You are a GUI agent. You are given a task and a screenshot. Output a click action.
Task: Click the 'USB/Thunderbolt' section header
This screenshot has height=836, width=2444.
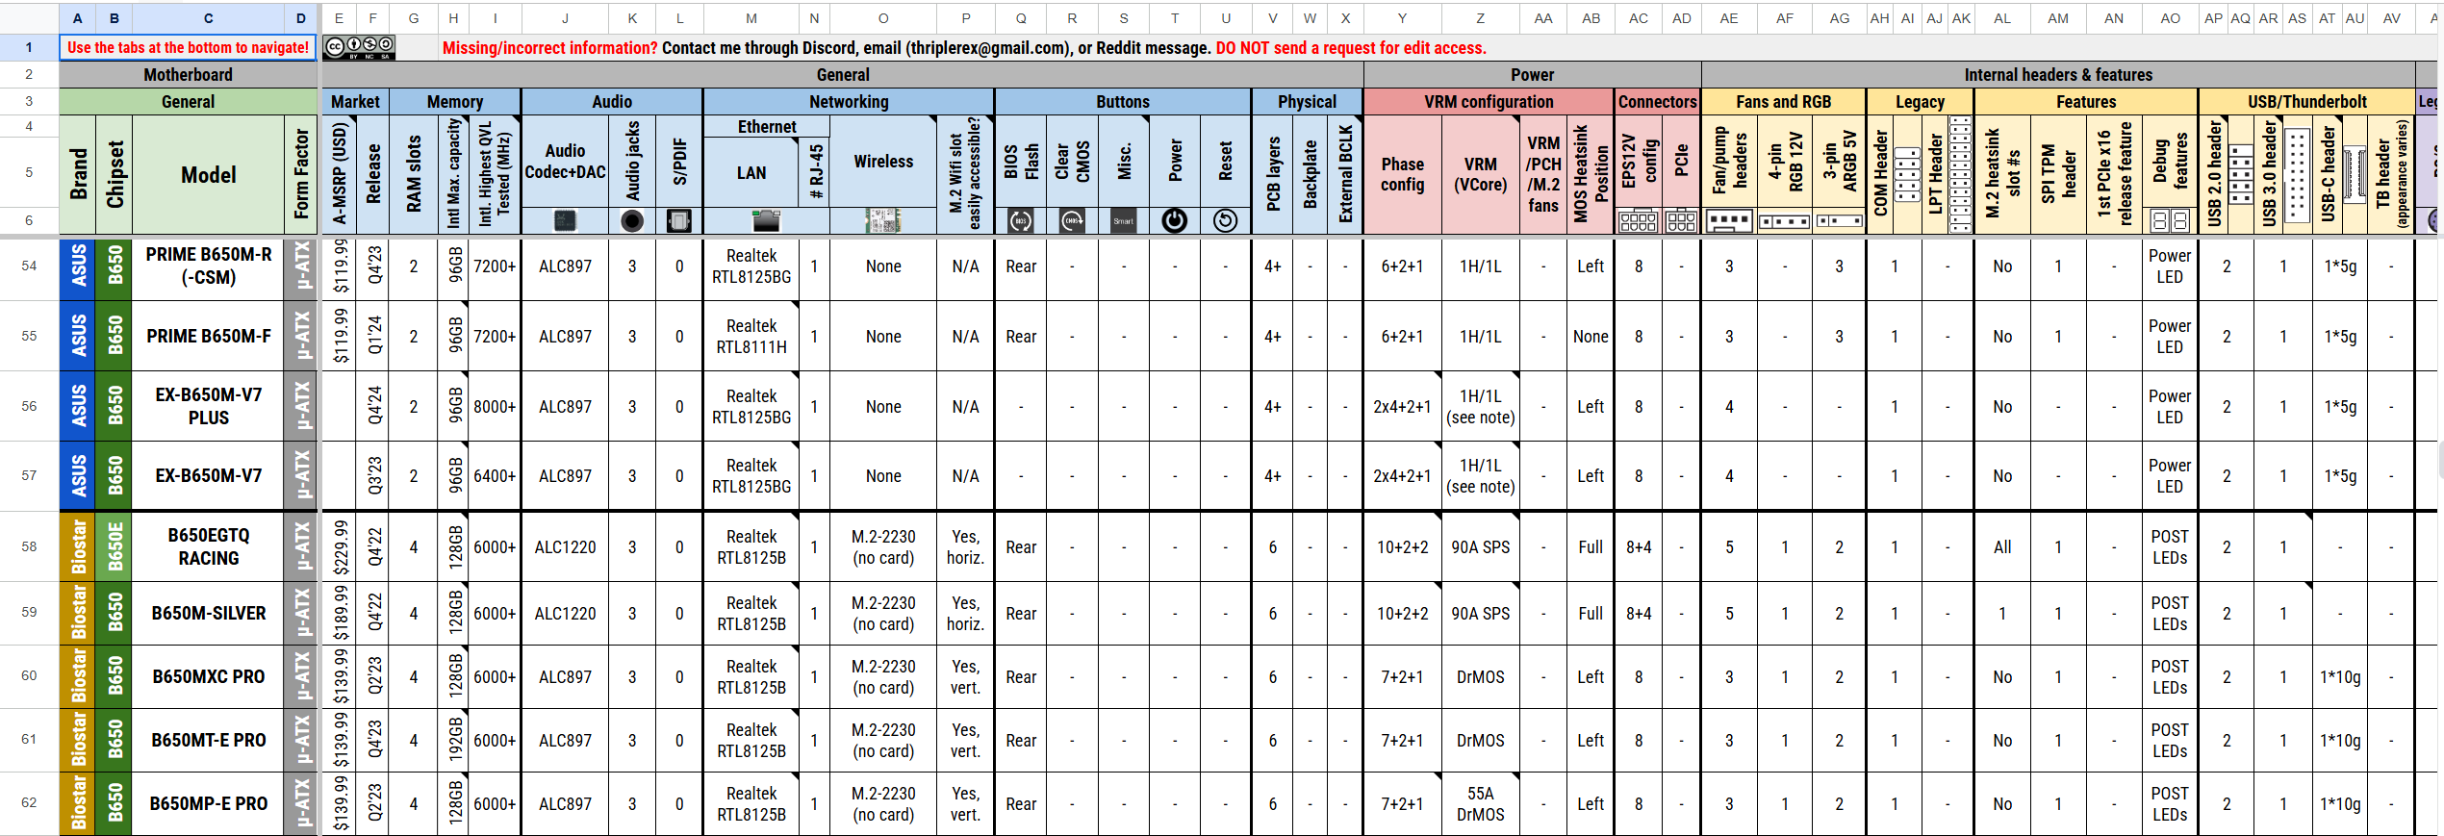point(2306,102)
